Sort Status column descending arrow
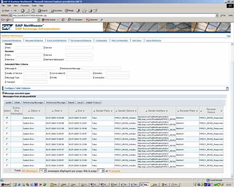 pyautogui.click(x=39, y=111)
